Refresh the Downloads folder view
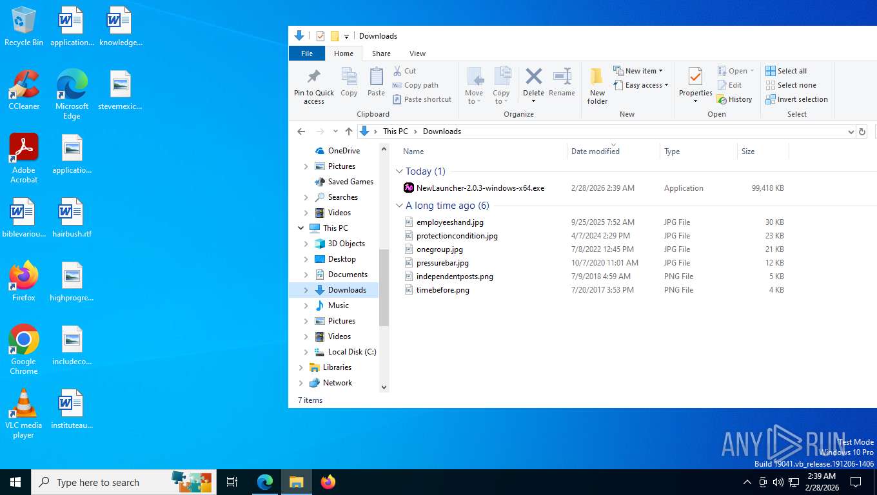The image size is (877, 495). pos(862,131)
